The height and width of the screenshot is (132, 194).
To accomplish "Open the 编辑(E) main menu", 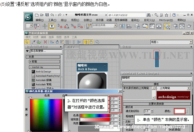I will click(x=40, y=20).
